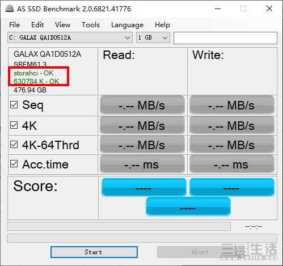Open the Language menu
This screenshot has width=283, height=266.
point(127,25)
